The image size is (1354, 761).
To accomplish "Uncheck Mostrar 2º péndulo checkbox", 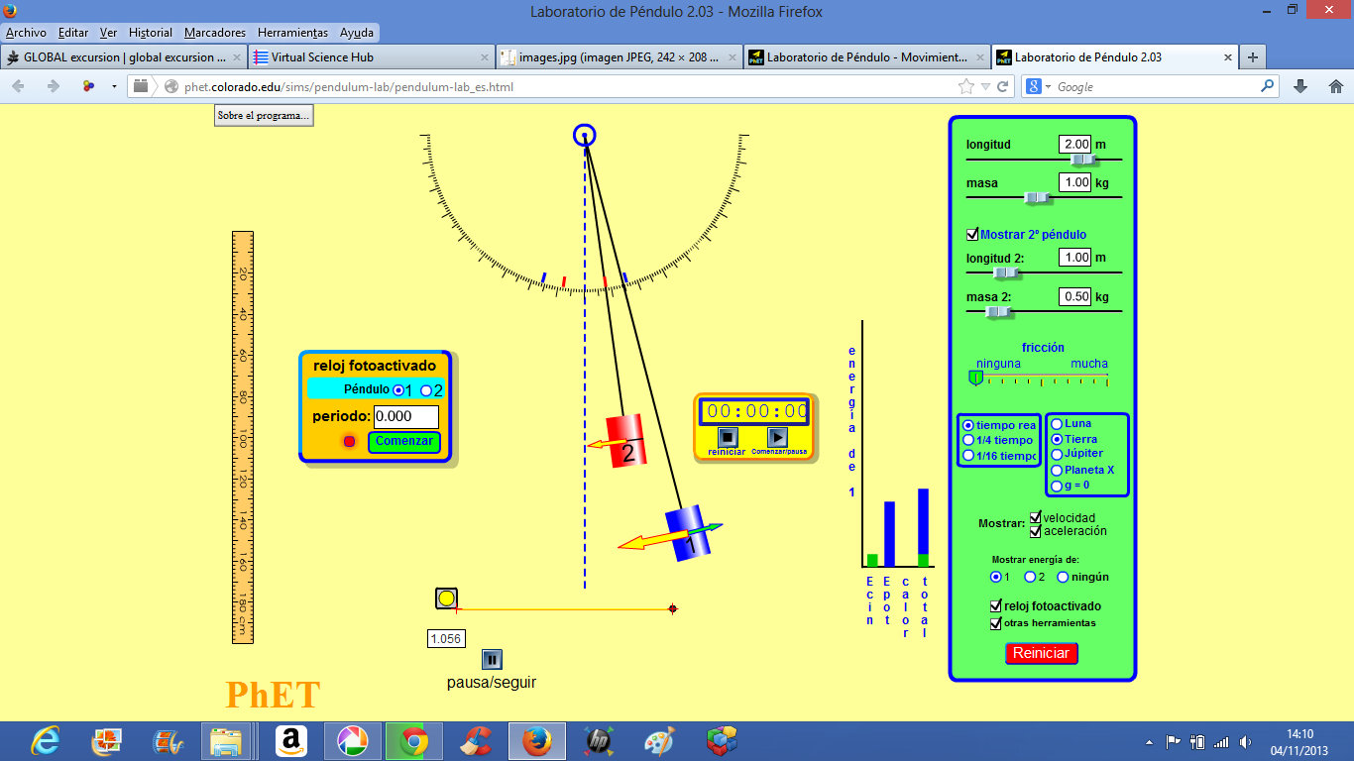I will tap(972, 235).
